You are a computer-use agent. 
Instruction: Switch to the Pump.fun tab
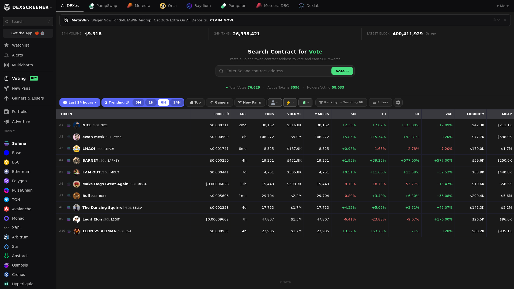point(233,6)
